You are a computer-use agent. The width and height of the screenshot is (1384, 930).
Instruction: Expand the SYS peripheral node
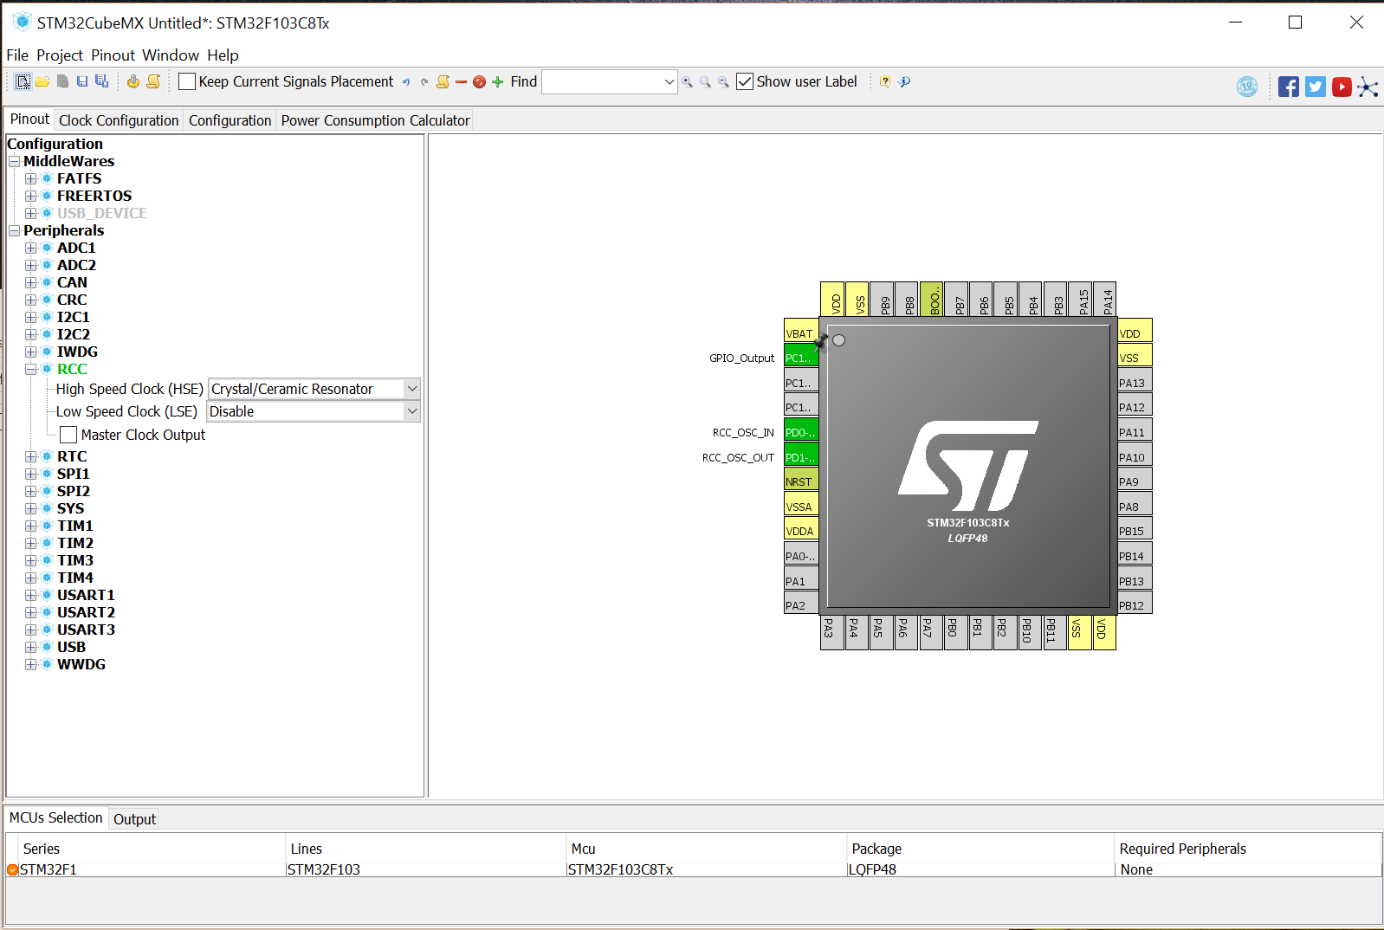[x=31, y=508]
